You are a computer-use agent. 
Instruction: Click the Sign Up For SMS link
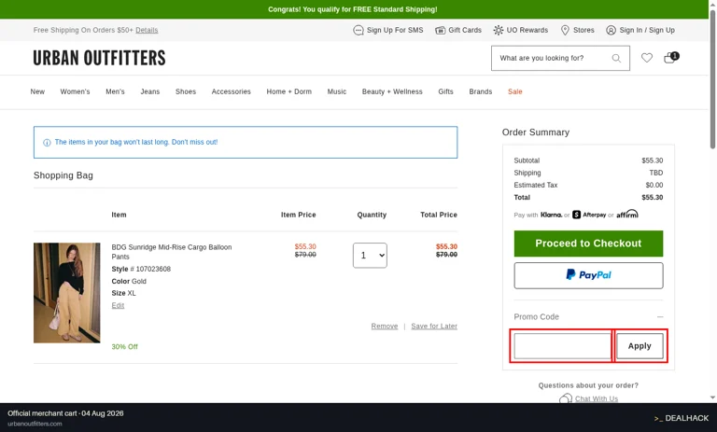[395, 30]
